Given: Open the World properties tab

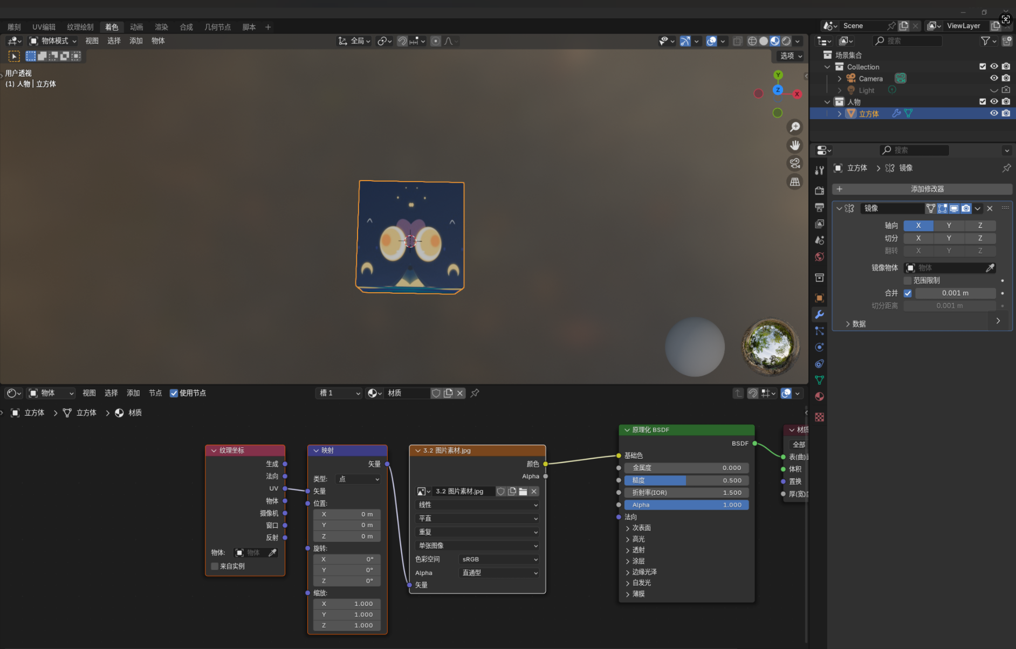Looking at the screenshot, I should click(819, 257).
